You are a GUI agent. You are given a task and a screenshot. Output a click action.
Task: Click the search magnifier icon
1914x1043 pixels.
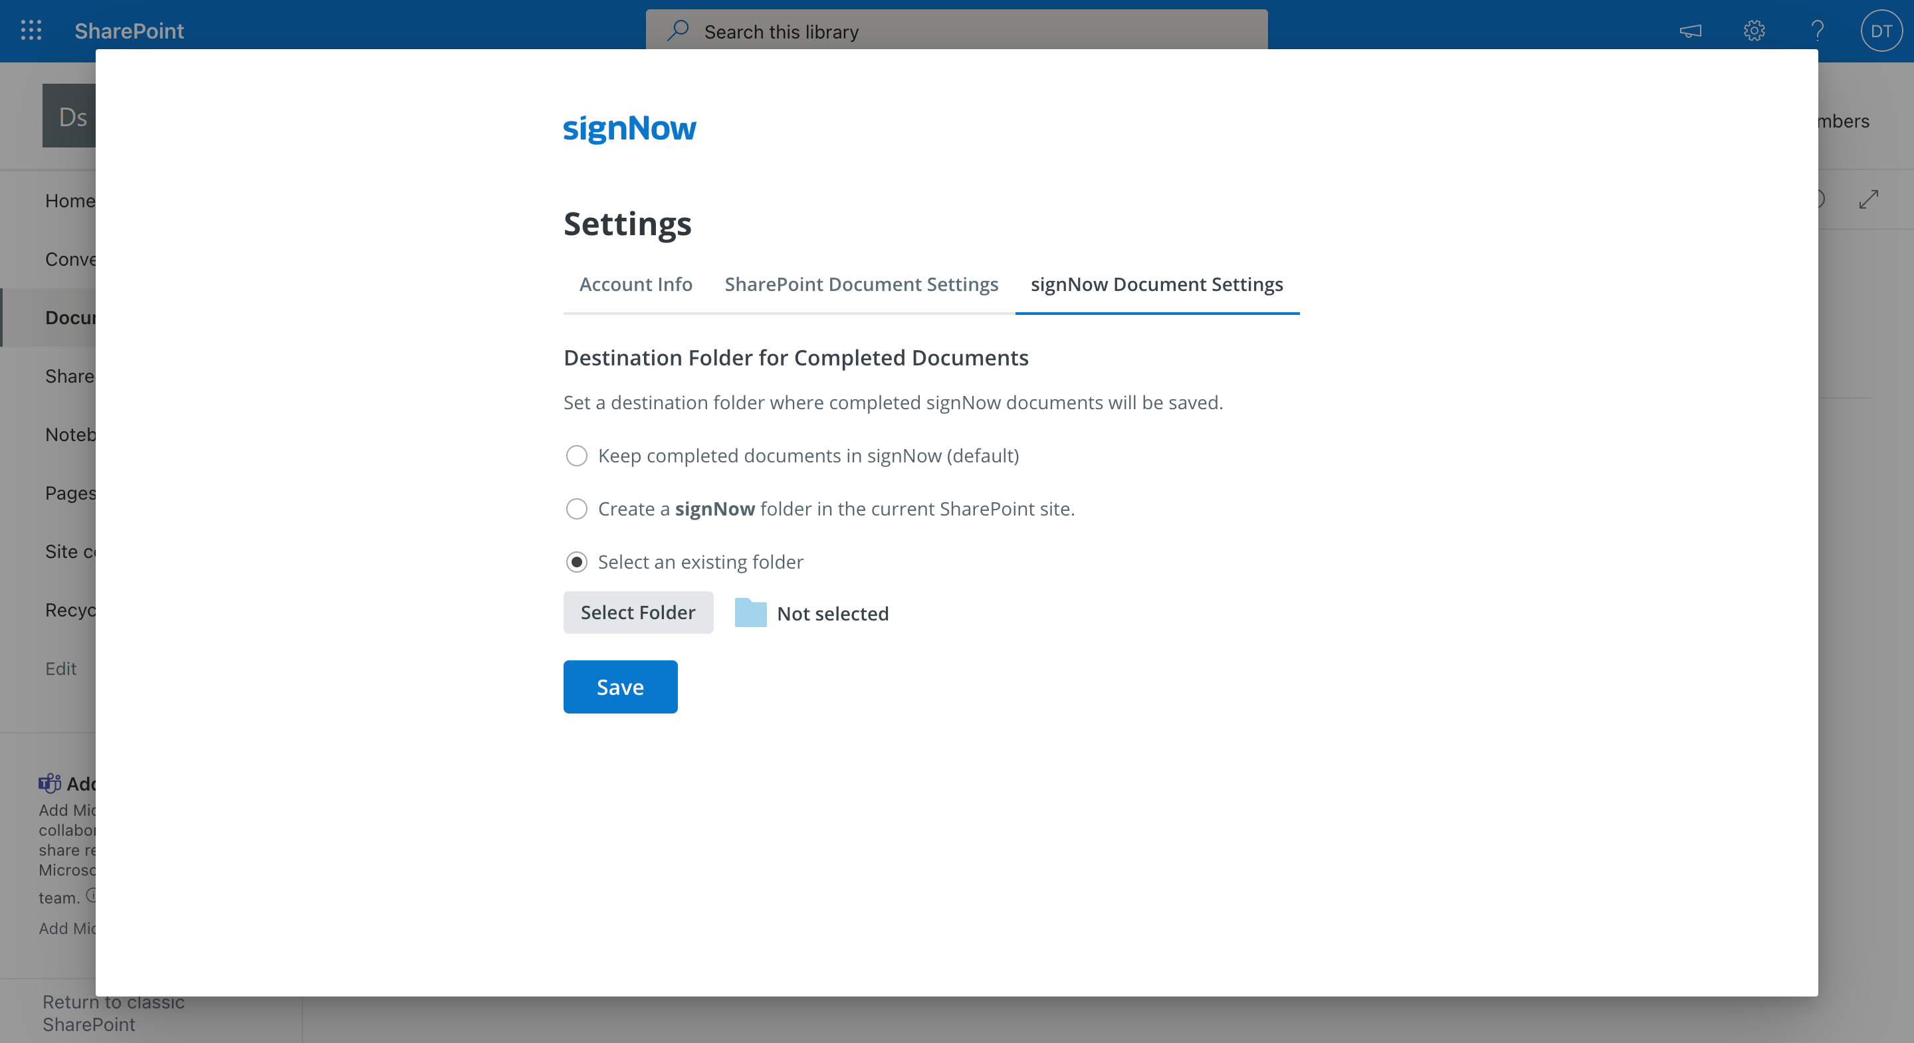coord(678,31)
